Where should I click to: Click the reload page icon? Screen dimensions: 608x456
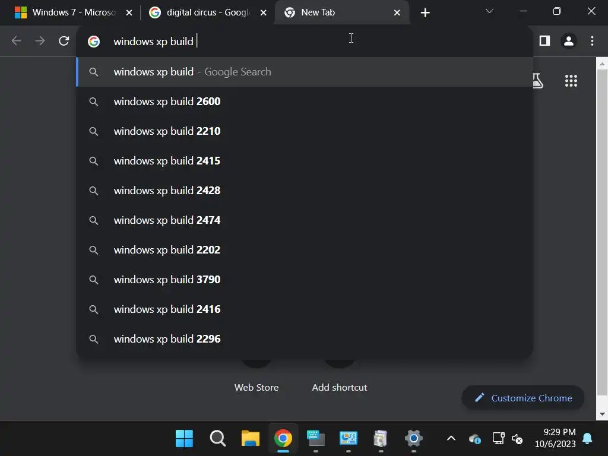[64, 41]
